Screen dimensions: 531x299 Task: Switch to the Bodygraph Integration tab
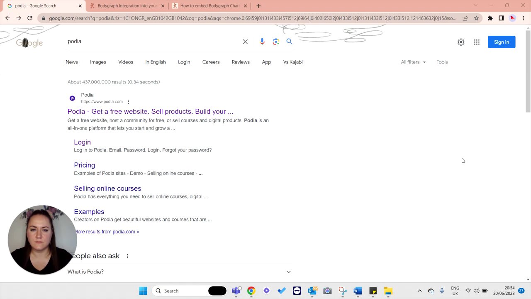tap(128, 6)
